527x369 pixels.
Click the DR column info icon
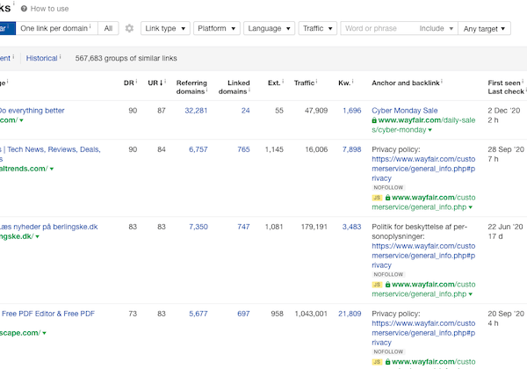pos(138,83)
